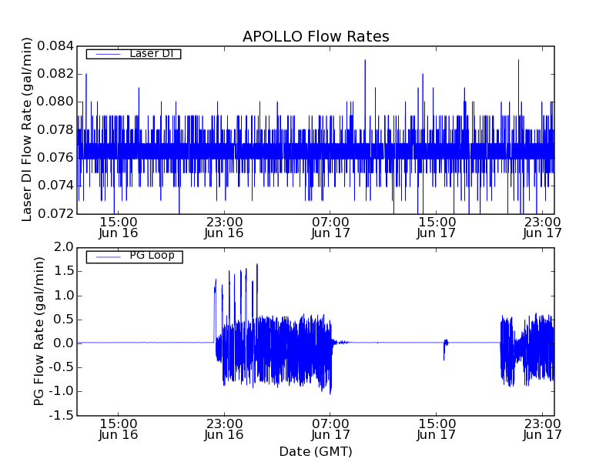Screen dimensions: 616x462
Task: Click the 'Date (GMT)' x-axis label
Action: (x=316, y=452)
